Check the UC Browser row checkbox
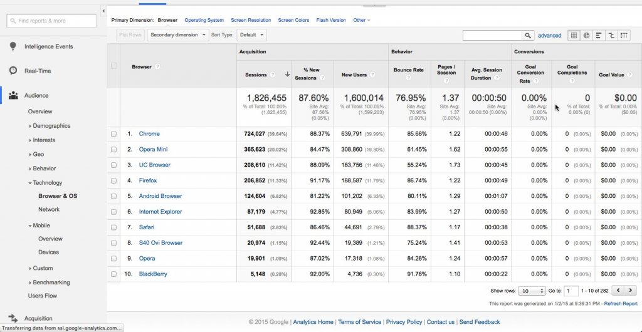 (114, 165)
